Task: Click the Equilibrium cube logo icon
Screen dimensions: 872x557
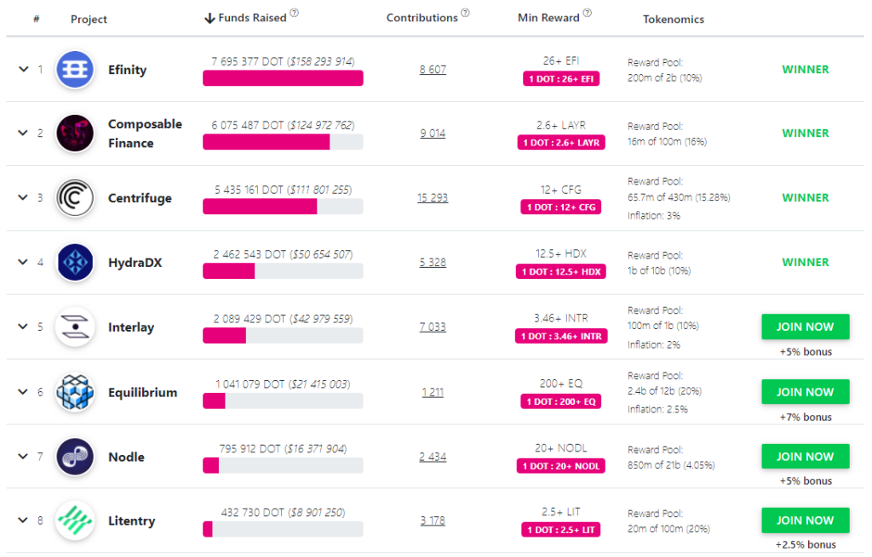Action: (75, 392)
